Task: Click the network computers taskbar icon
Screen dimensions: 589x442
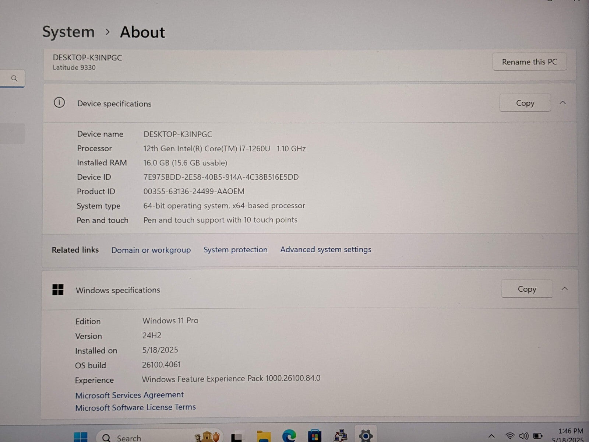Action: 340,436
